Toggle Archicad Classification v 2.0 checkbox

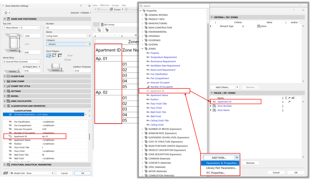coord(10,115)
